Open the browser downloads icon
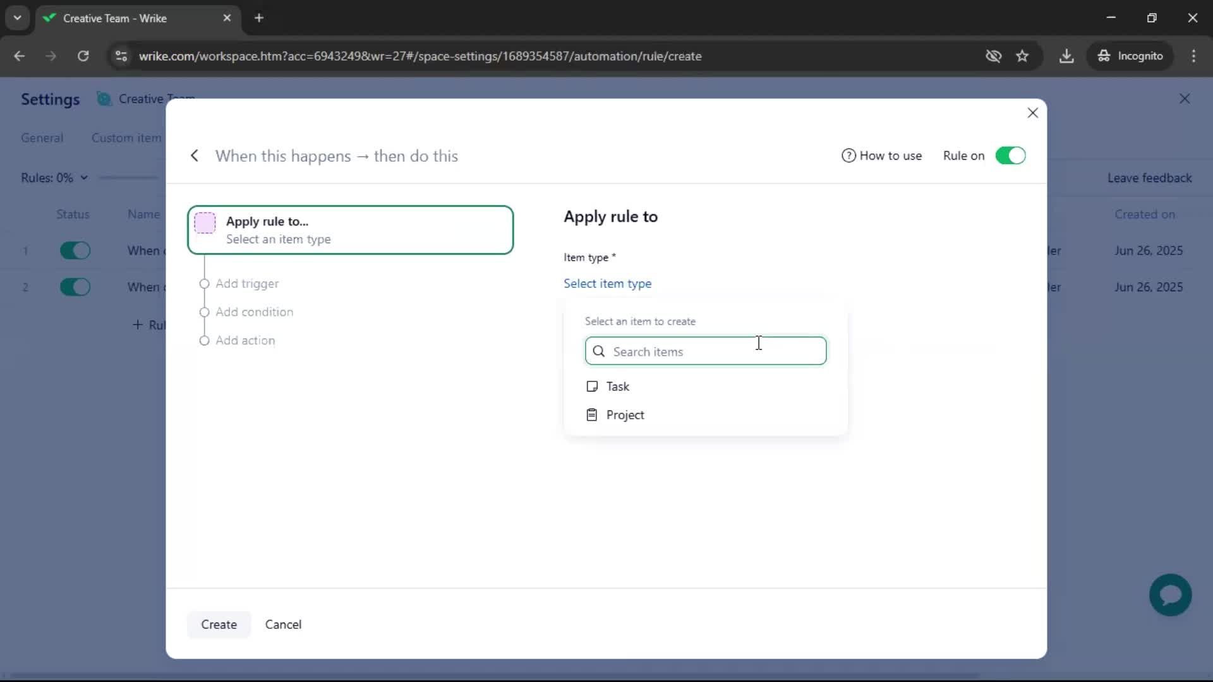Image resolution: width=1213 pixels, height=682 pixels. [1066, 56]
